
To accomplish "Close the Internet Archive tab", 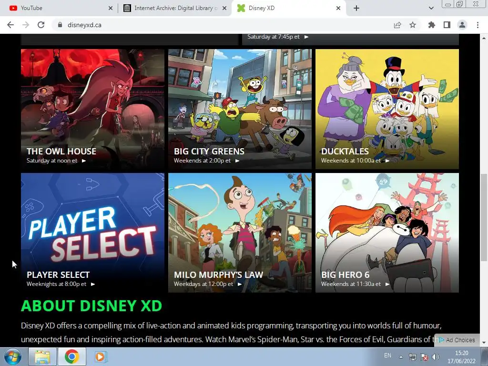I will pos(224,8).
